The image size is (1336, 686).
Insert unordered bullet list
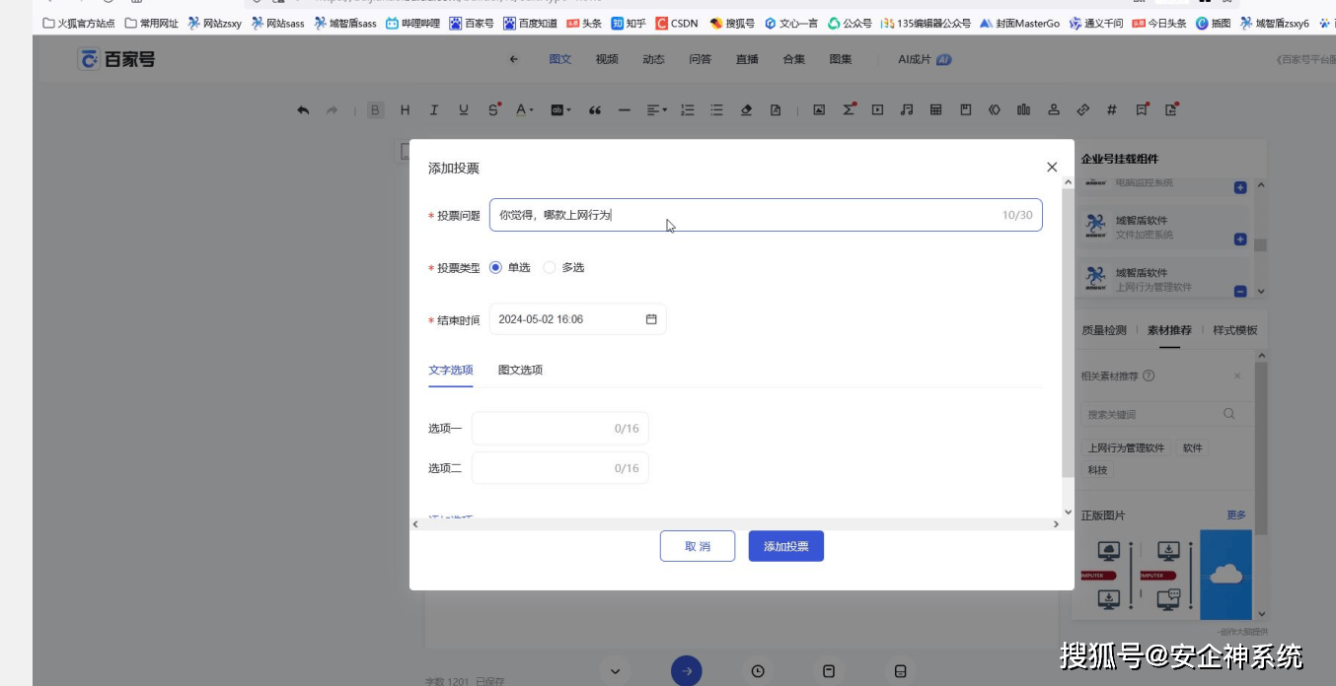coord(717,110)
